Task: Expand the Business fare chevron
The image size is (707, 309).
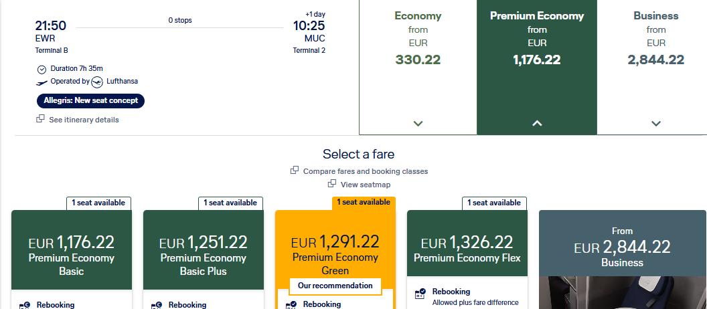Action: click(656, 124)
